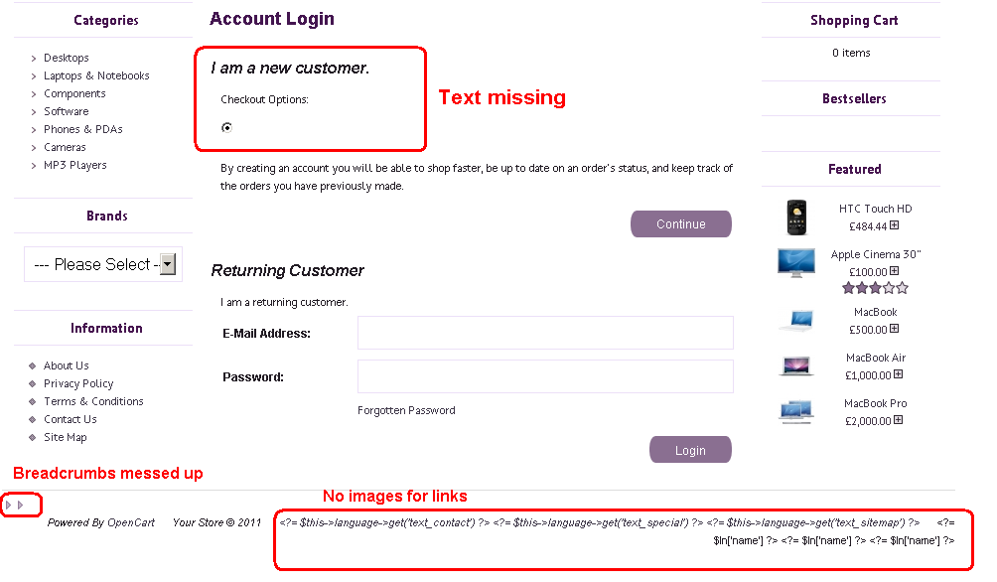This screenshot has width=997, height=582.
Task: Click the Continue button
Action: 681,223
